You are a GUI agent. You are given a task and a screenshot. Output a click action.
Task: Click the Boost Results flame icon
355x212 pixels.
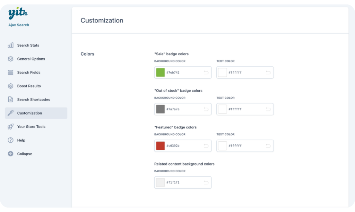[x=10, y=86]
